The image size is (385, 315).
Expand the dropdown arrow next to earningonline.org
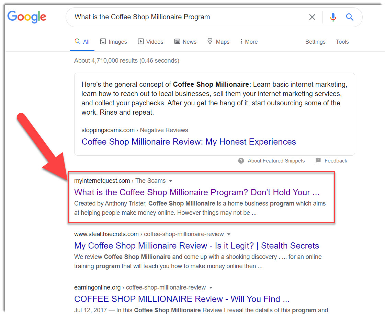[x=211, y=288]
